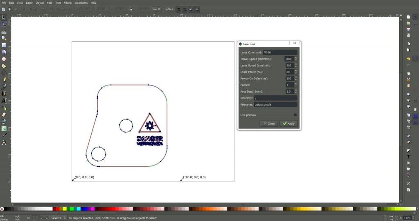Open the zoom percentage spinner
The width and height of the screenshot is (419, 221).
409,218
